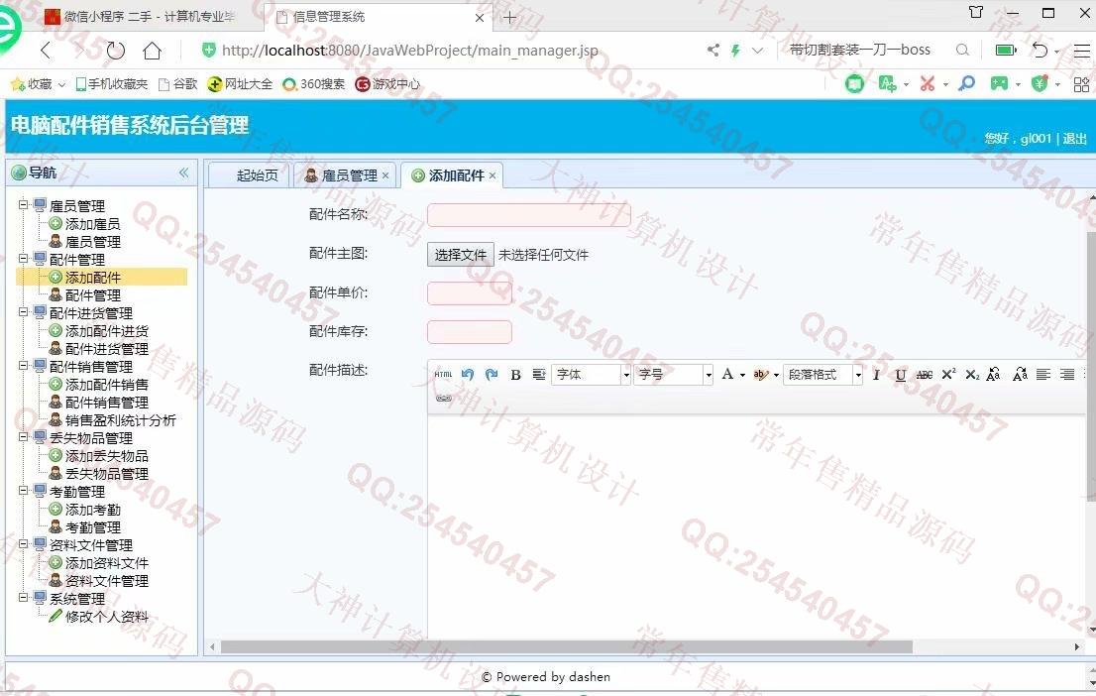Viewport: 1096px width, 696px height.
Task: Click the green gamepad extension icon
Action: coord(1000,84)
